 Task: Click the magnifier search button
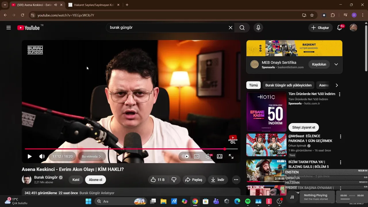point(242,28)
